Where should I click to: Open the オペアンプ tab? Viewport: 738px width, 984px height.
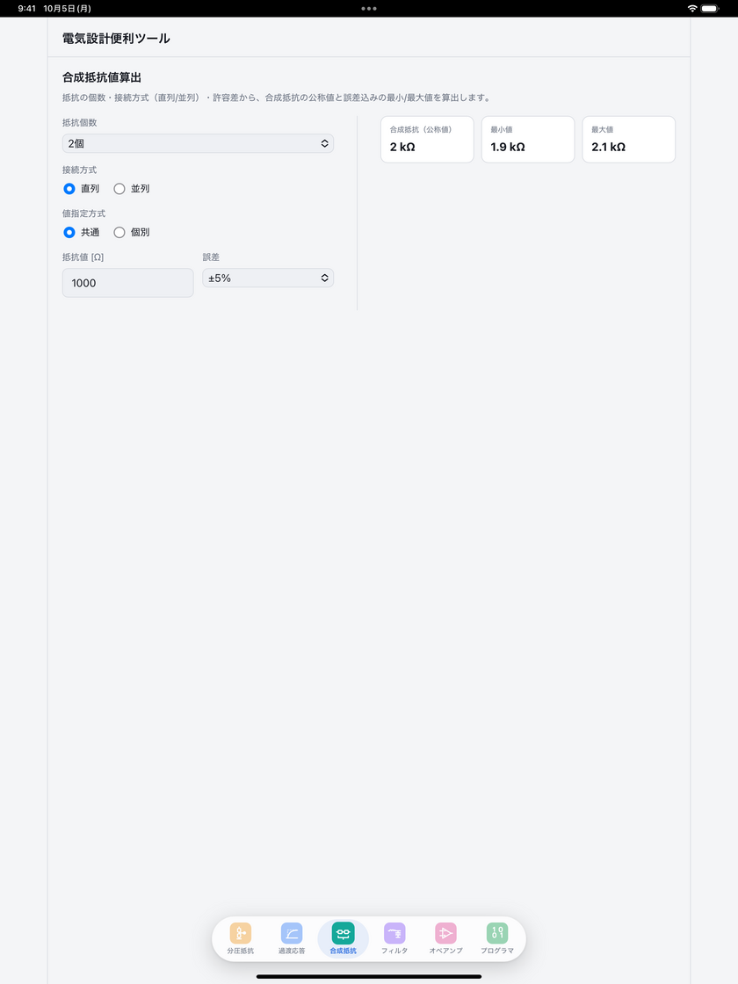(445, 939)
